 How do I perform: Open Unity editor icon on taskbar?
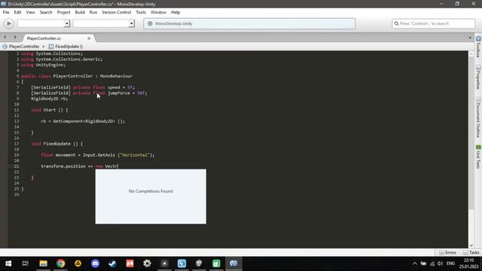[x=199, y=263]
